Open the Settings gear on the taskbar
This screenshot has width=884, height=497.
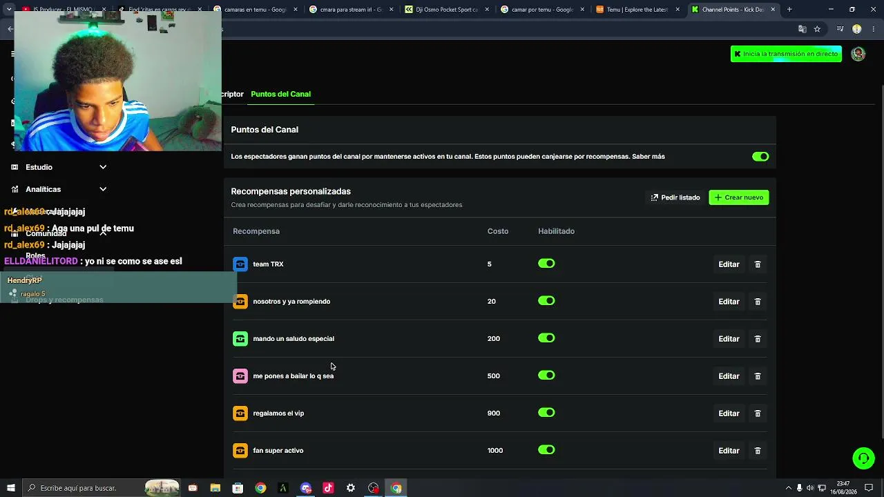(351, 488)
